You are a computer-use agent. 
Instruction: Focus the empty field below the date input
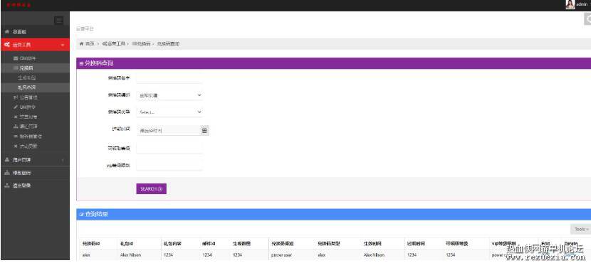tap(169, 148)
